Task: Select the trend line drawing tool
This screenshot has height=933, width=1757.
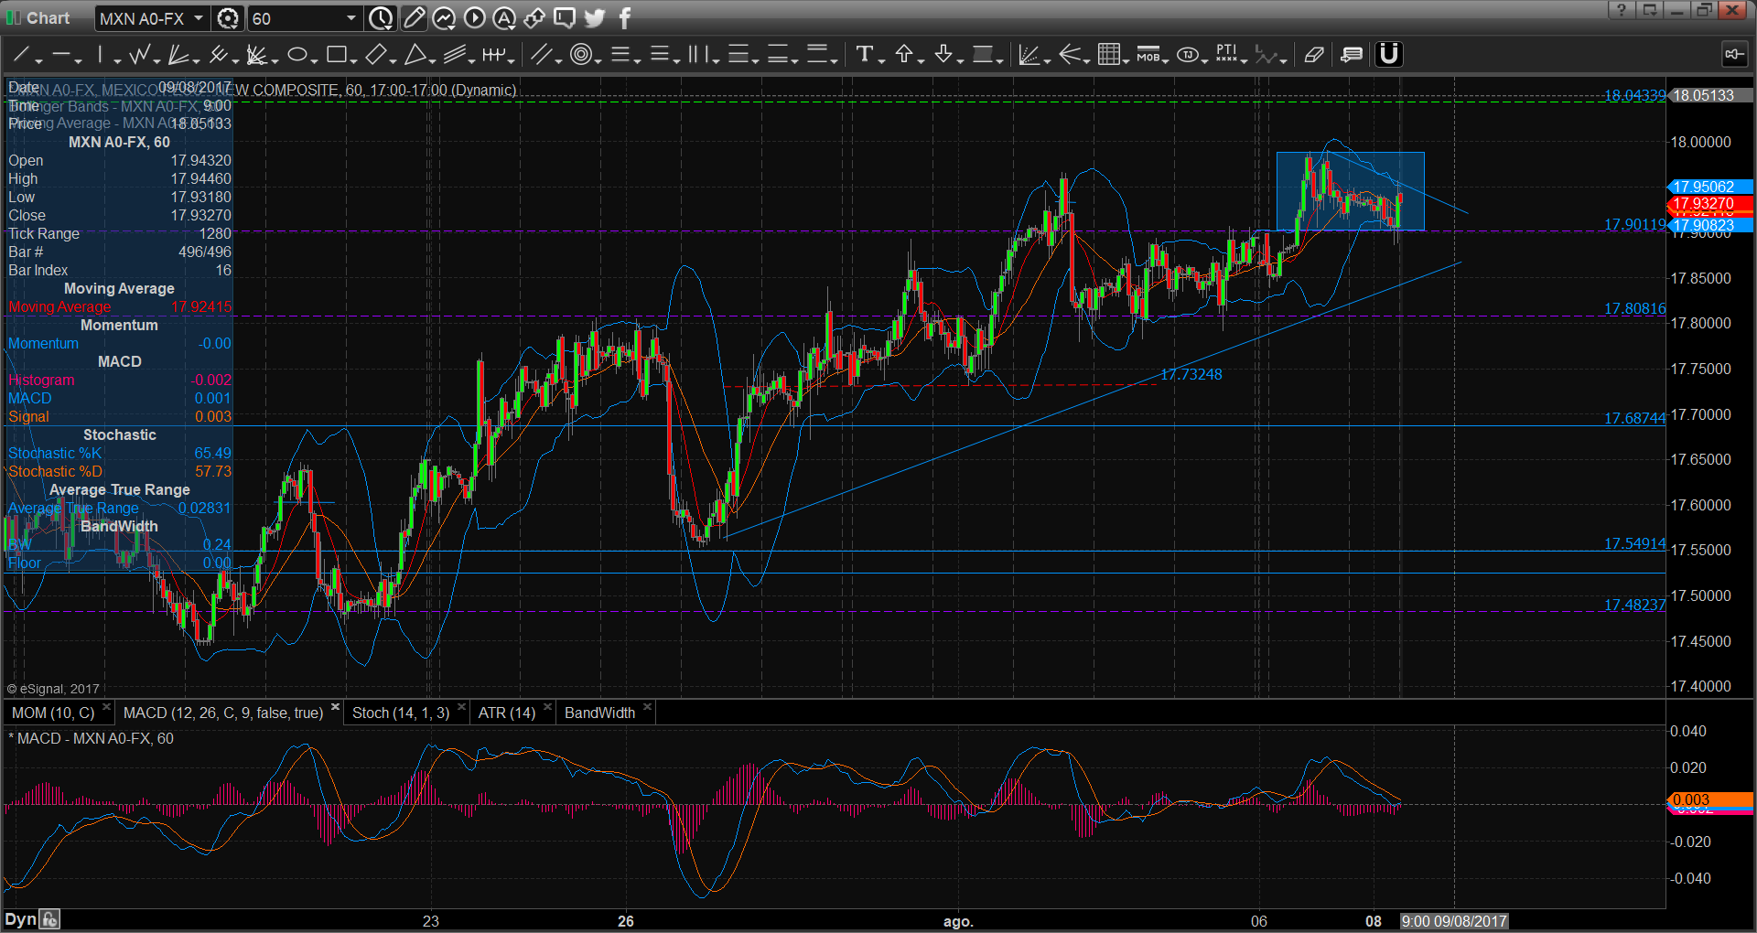Action: click(20, 55)
